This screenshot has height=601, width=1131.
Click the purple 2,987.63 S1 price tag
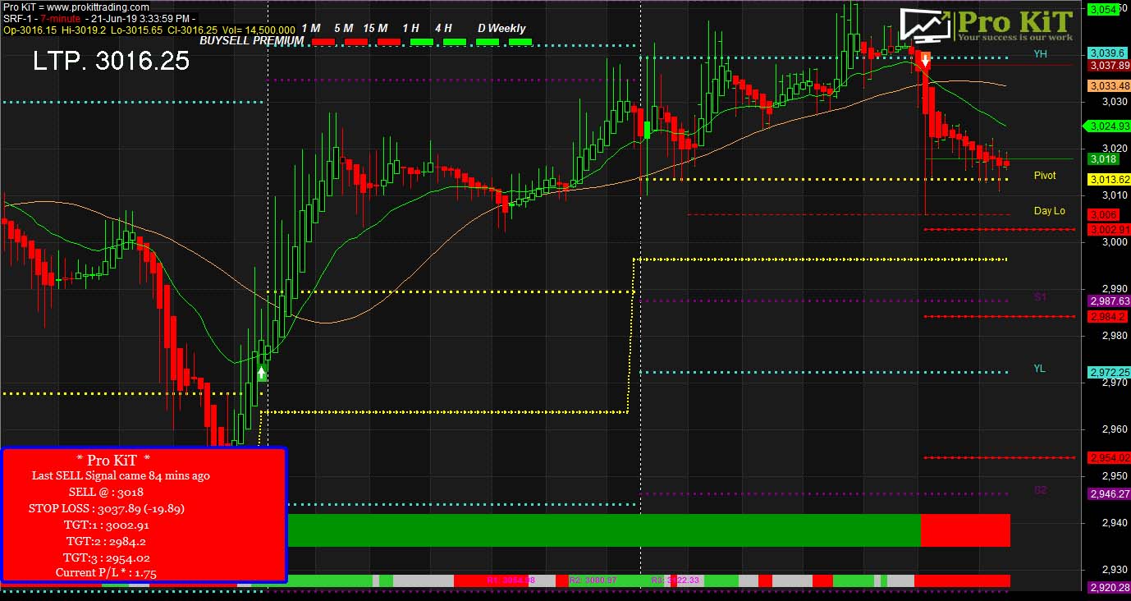pos(1109,301)
